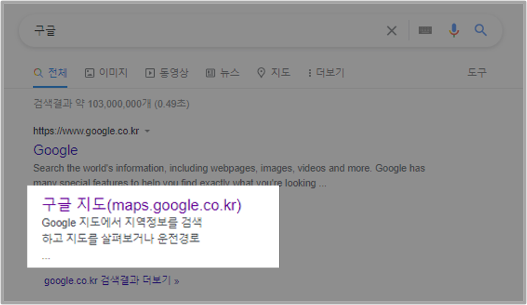Click the result count text 검색결과 약 103,000,000개
The height and width of the screenshot is (305, 527).
click(x=92, y=104)
